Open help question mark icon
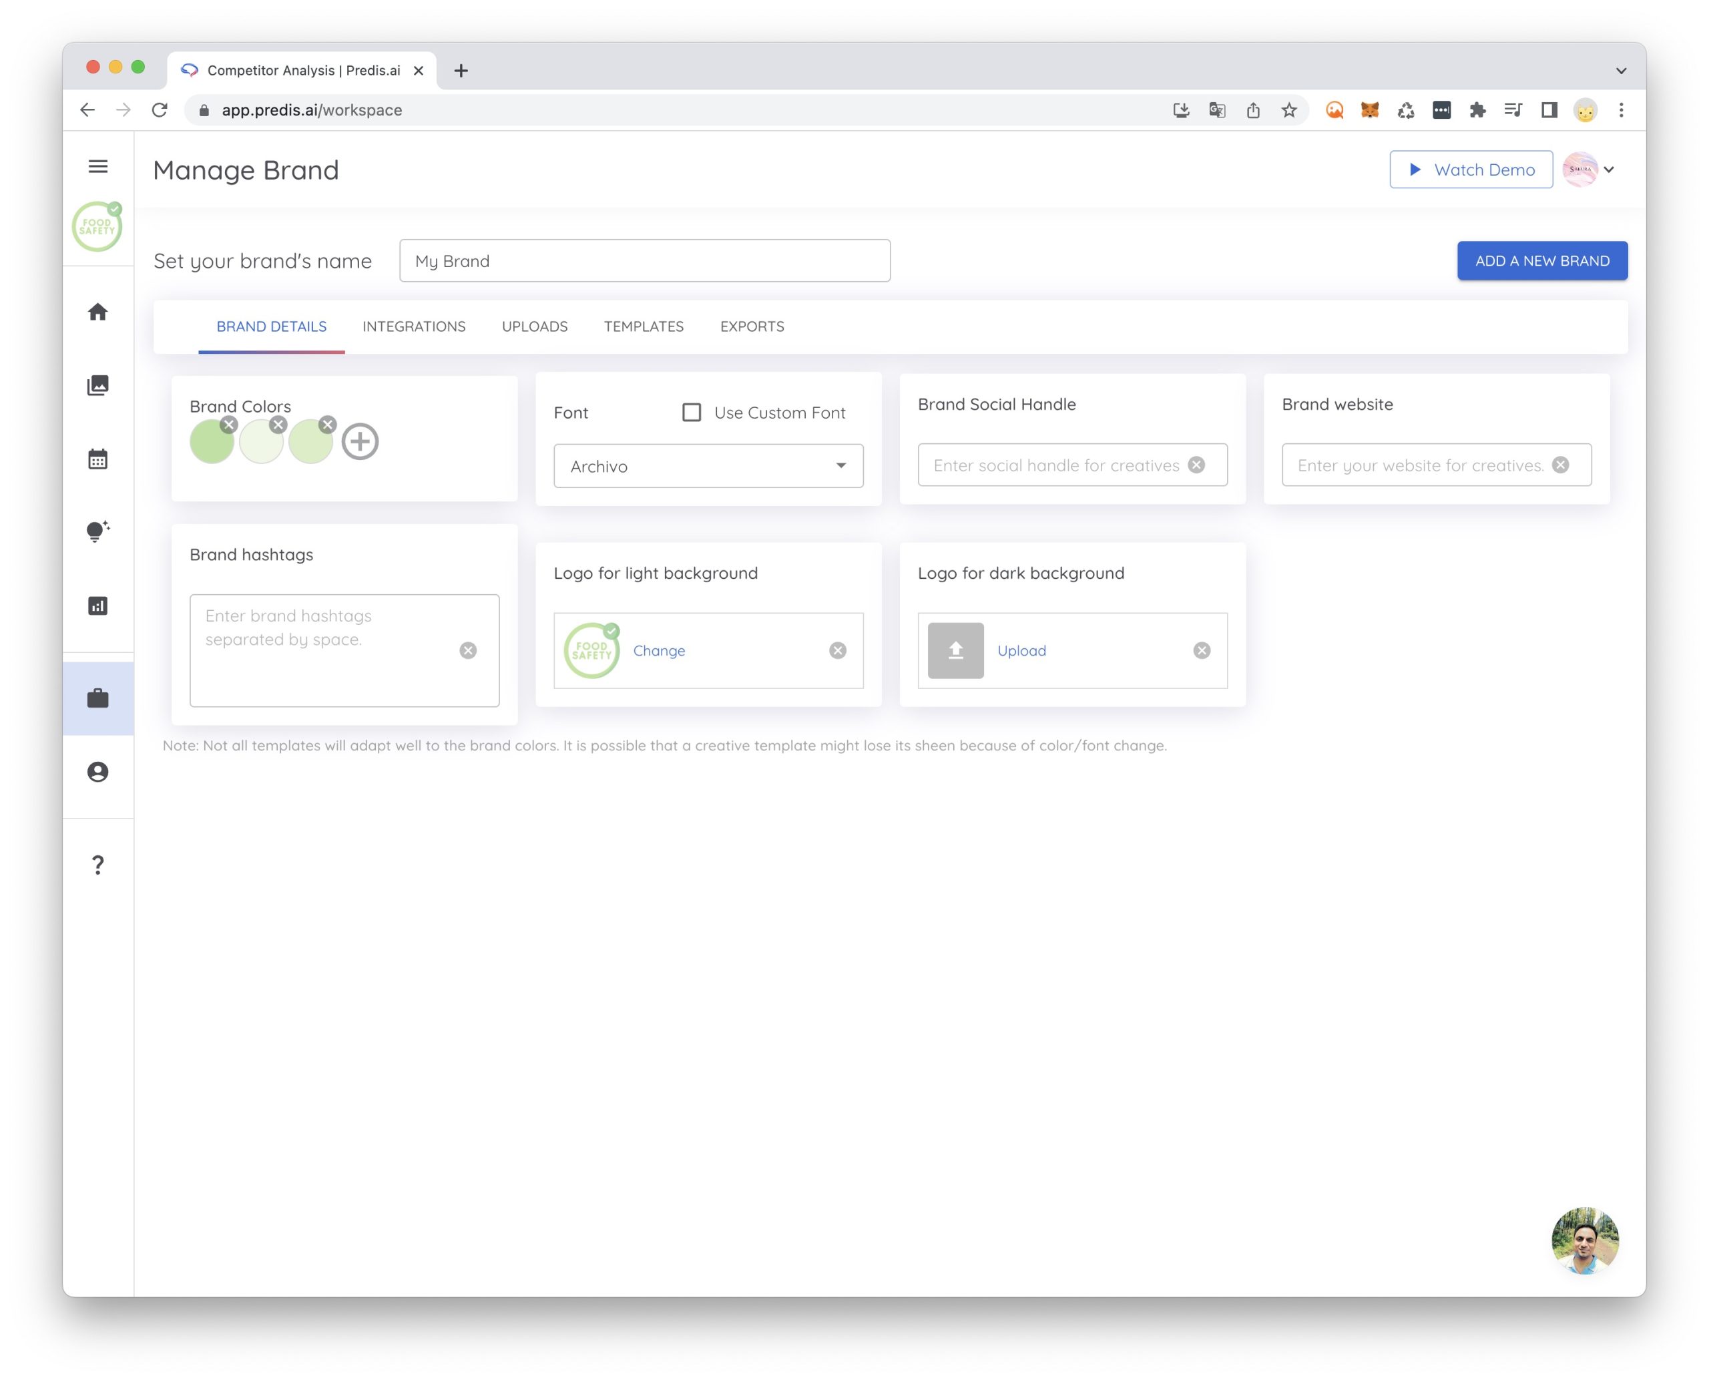The width and height of the screenshot is (1709, 1380). coord(97,864)
